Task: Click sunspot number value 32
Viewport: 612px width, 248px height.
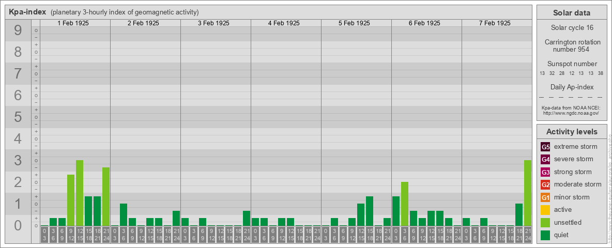Action: coord(552,73)
